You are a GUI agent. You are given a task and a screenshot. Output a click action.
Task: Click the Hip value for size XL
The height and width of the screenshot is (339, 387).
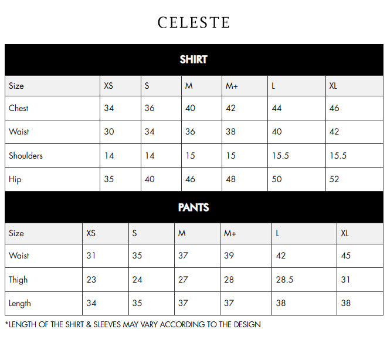[x=334, y=179]
